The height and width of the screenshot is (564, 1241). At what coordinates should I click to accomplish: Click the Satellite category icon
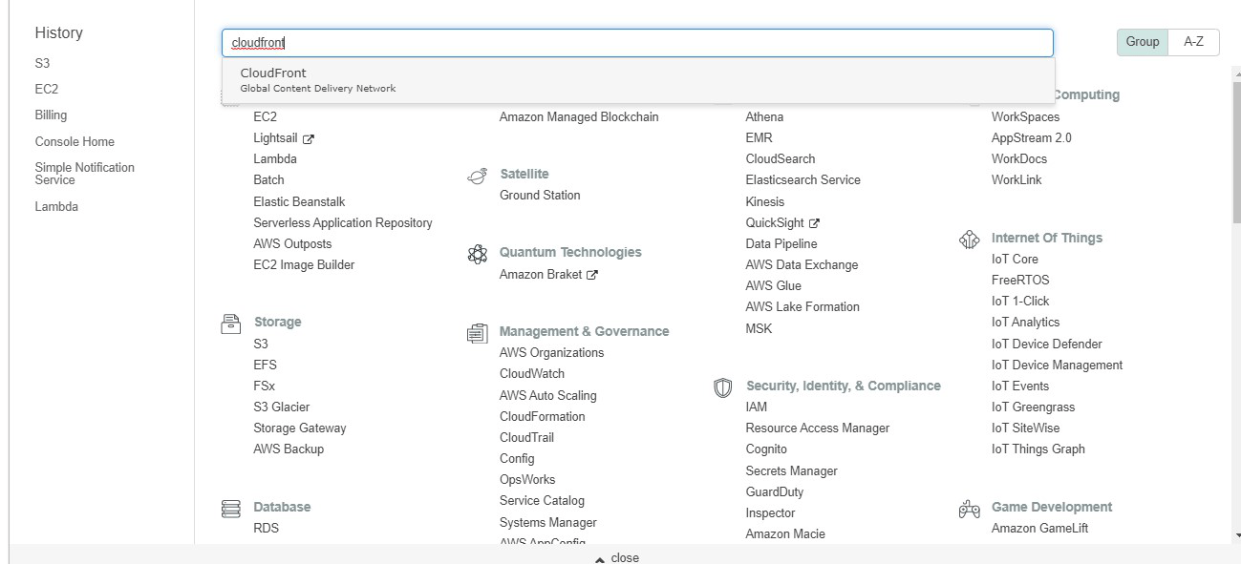(478, 176)
